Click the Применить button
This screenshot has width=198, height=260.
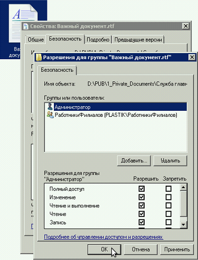(x=177, y=249)
